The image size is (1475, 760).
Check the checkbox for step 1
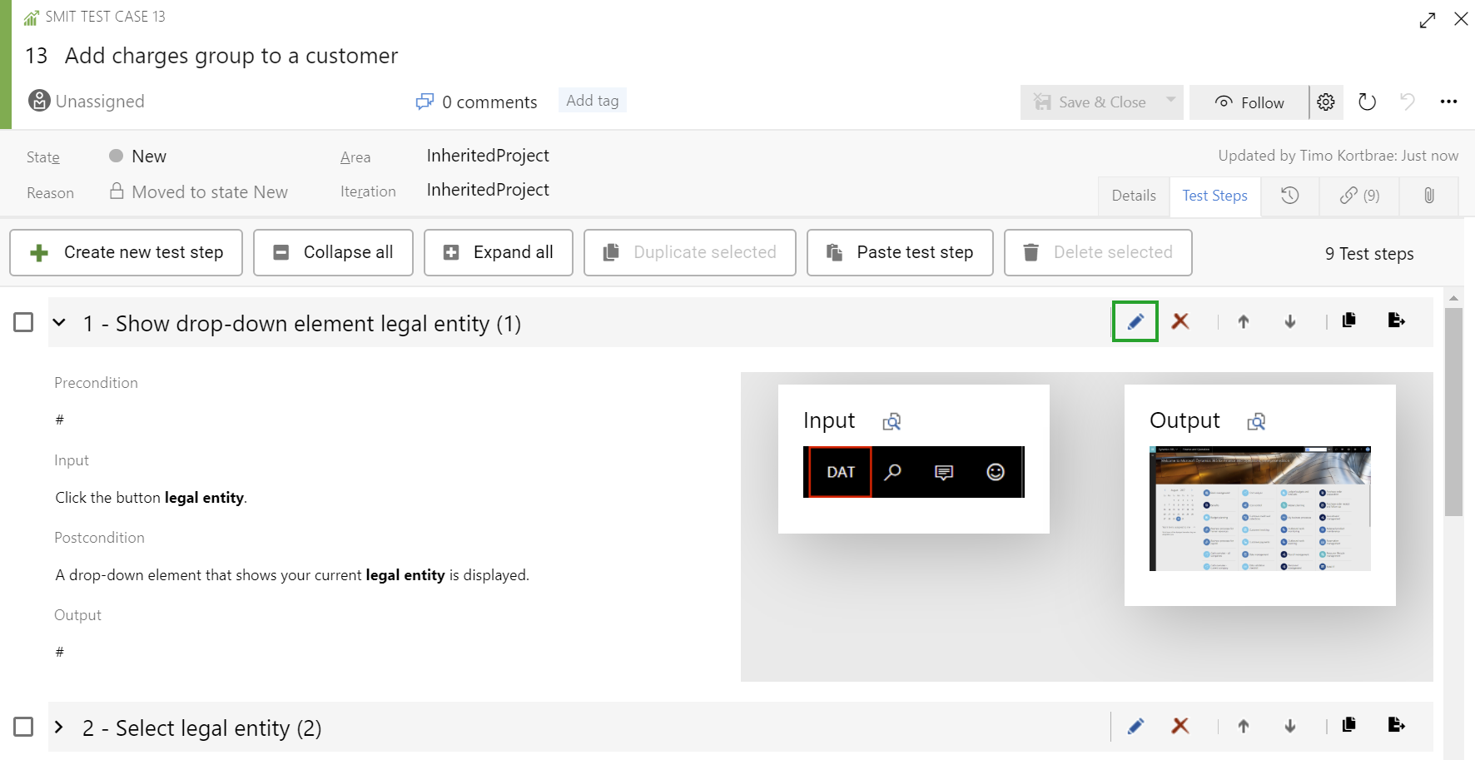pos(23,322)
